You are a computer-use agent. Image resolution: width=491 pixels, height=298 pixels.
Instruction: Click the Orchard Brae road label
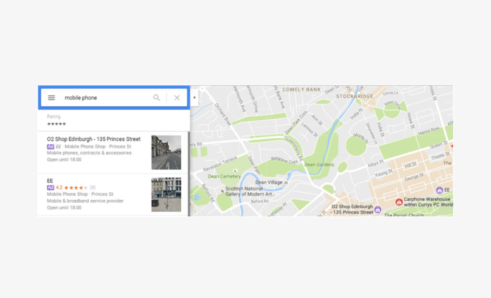[222, 114]
